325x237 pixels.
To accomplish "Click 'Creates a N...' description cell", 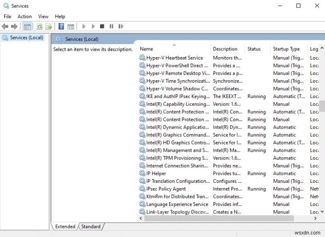I will (227, 212).
